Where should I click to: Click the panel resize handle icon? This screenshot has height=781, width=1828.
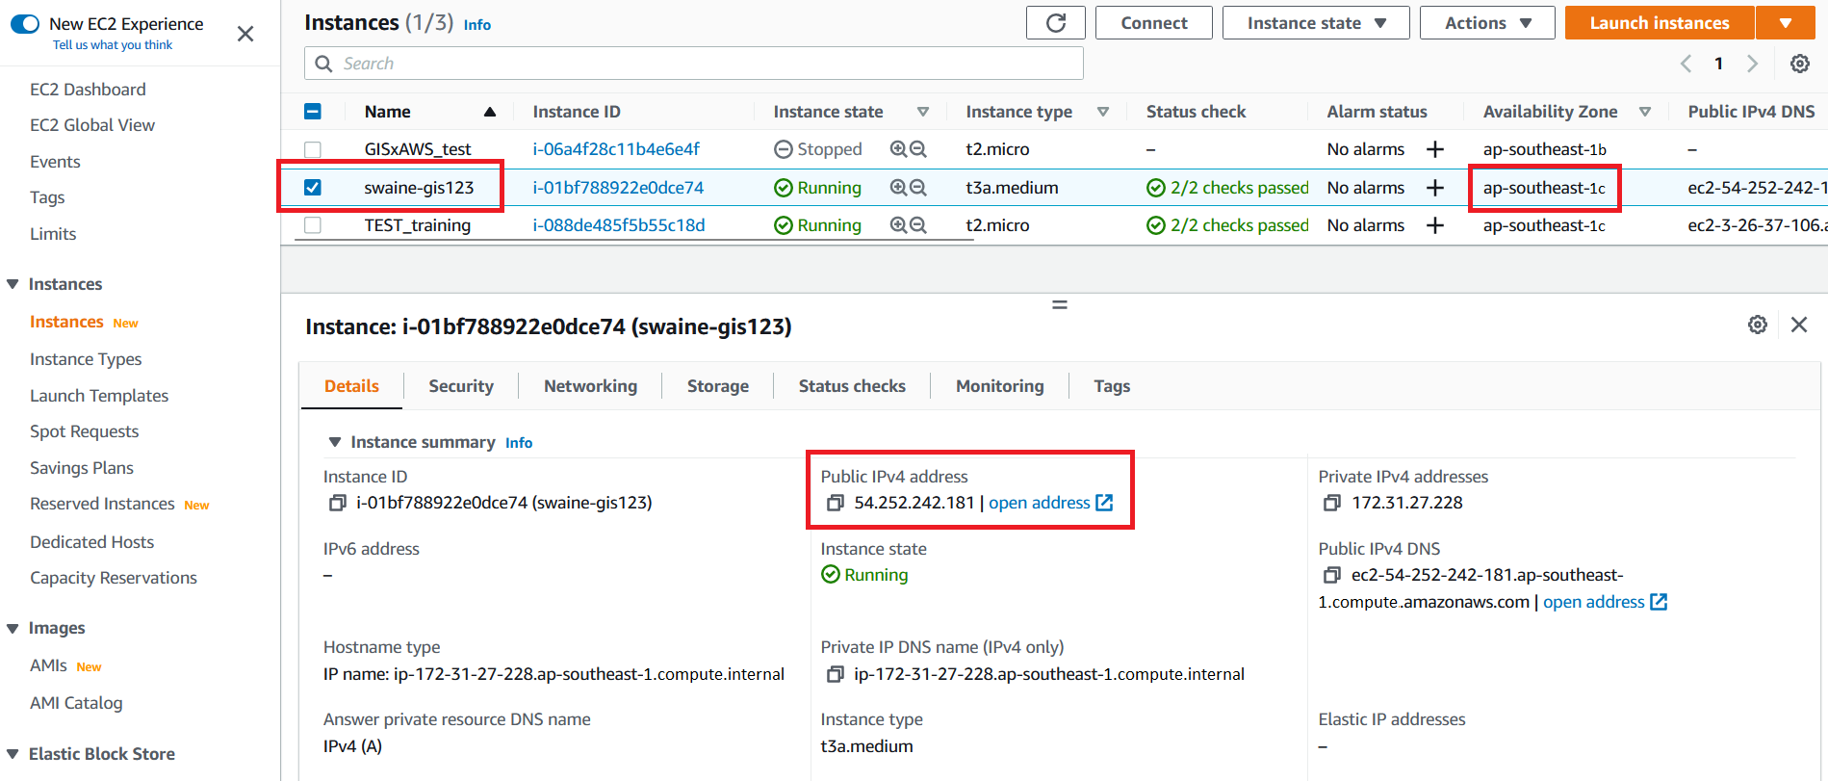[1060, 304]
